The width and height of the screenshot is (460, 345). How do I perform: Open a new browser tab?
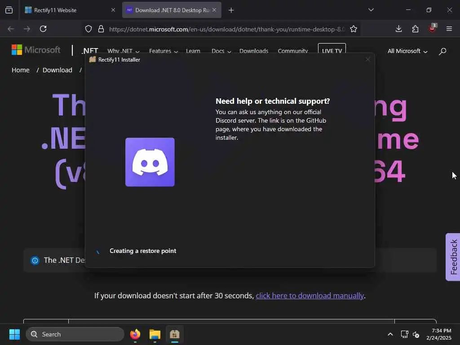coord(231,10)
